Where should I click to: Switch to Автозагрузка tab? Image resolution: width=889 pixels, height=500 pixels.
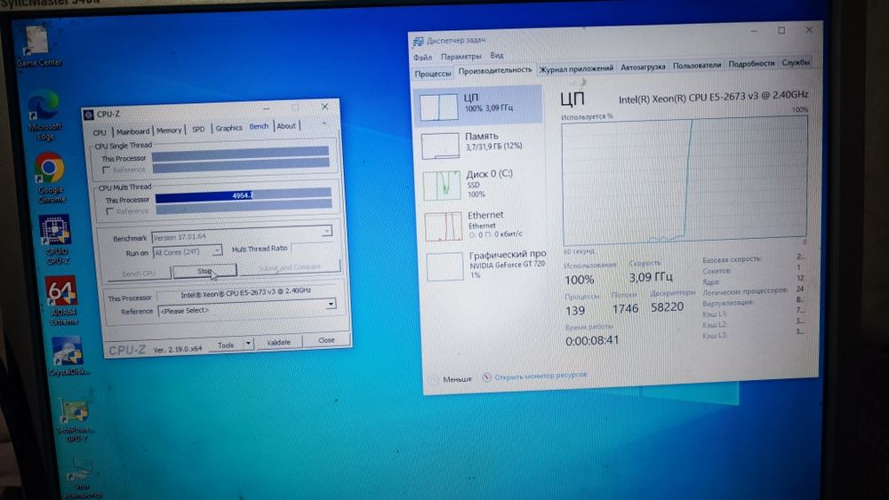click(643, 67)
